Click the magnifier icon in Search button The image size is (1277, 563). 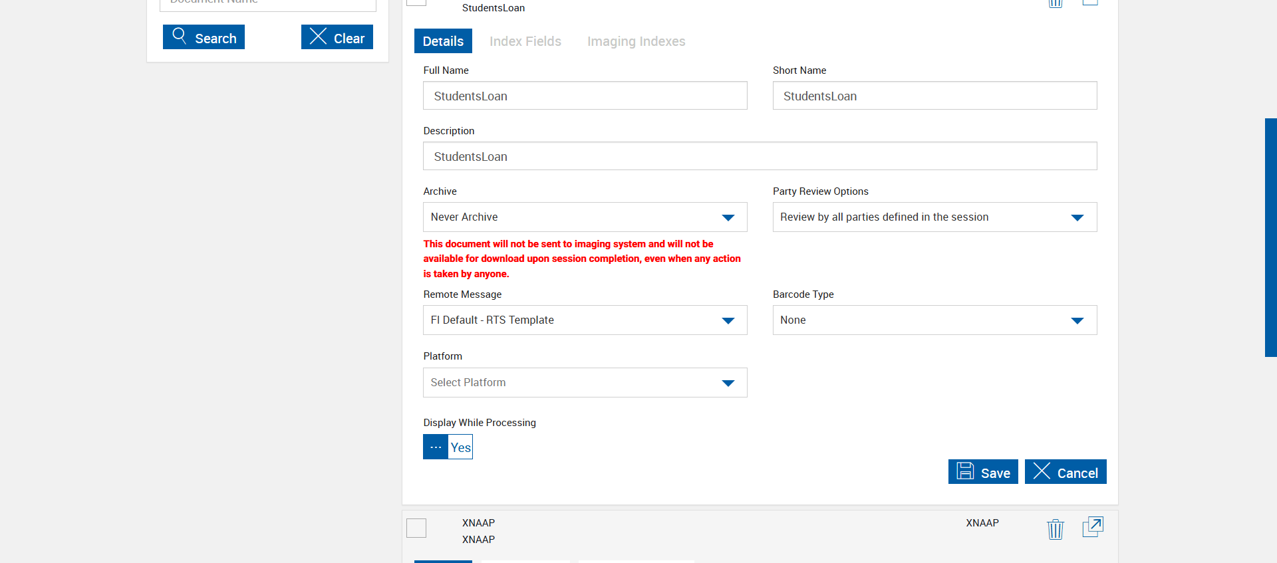click(179, 36)
